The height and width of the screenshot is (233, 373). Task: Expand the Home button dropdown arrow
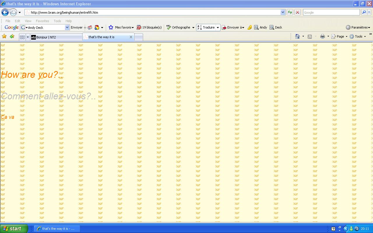pos(303,36)
